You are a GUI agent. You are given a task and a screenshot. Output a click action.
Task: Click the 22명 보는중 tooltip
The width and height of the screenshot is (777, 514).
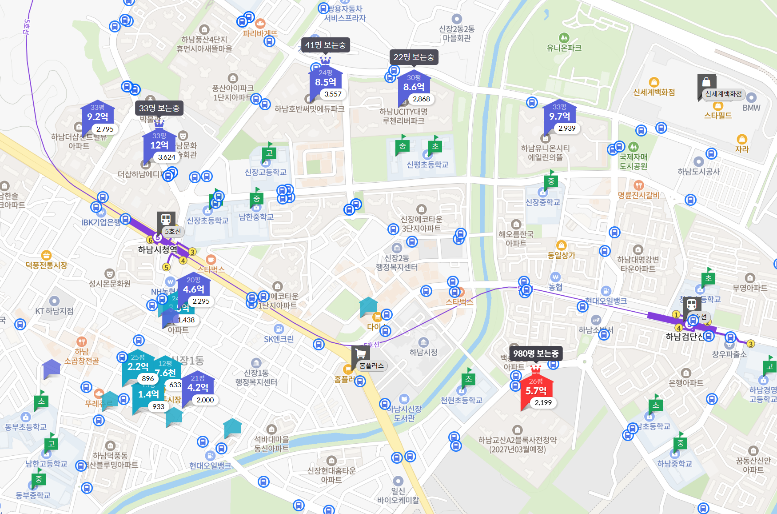(414, 57)
